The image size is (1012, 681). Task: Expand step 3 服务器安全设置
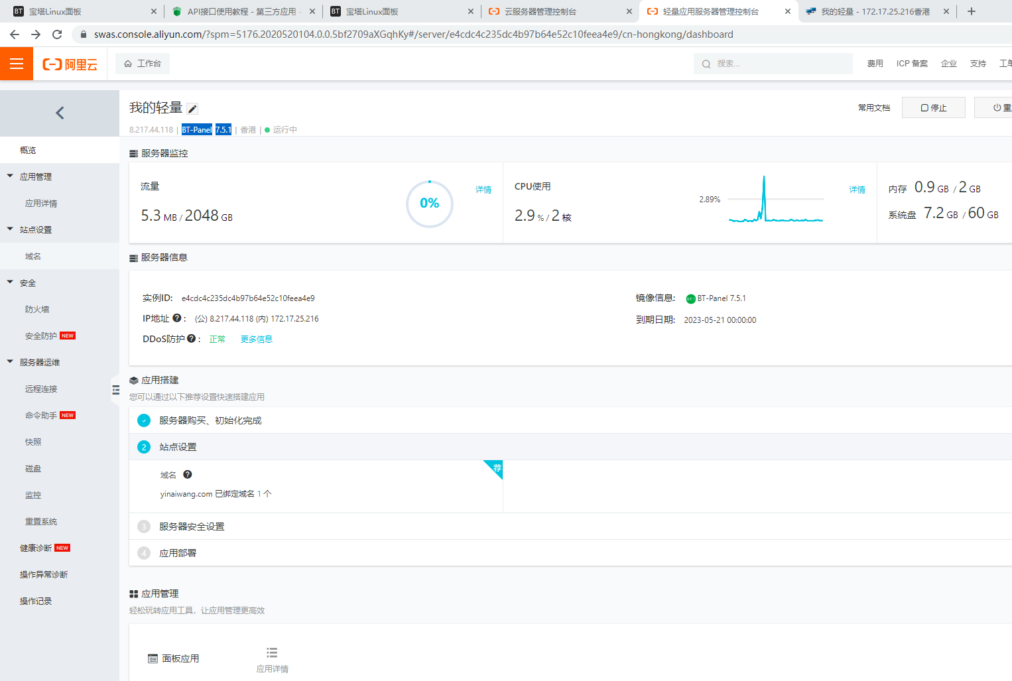click(570, 526)
